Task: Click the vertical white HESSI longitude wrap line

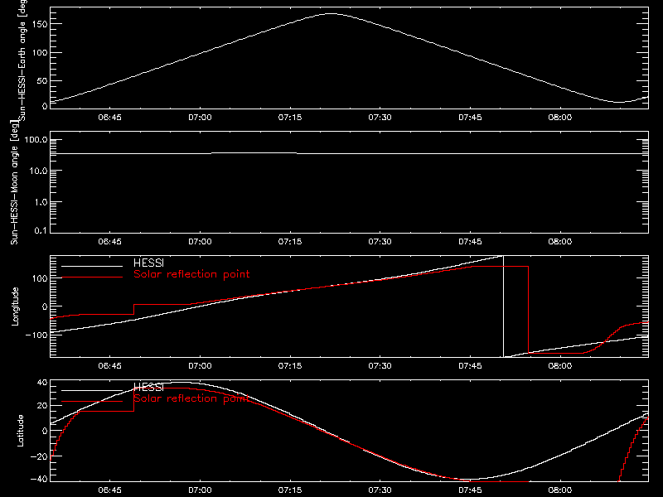Action: coord(503,306)
